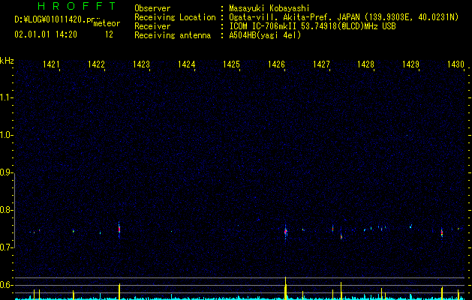Click the 1426 time axis marker
The height and width of the screenshot is (300, 472).
click(276, 64)
